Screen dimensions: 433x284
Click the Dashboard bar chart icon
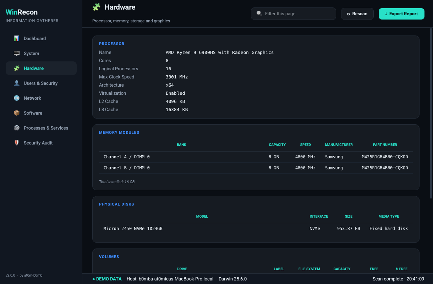[17, 38]
